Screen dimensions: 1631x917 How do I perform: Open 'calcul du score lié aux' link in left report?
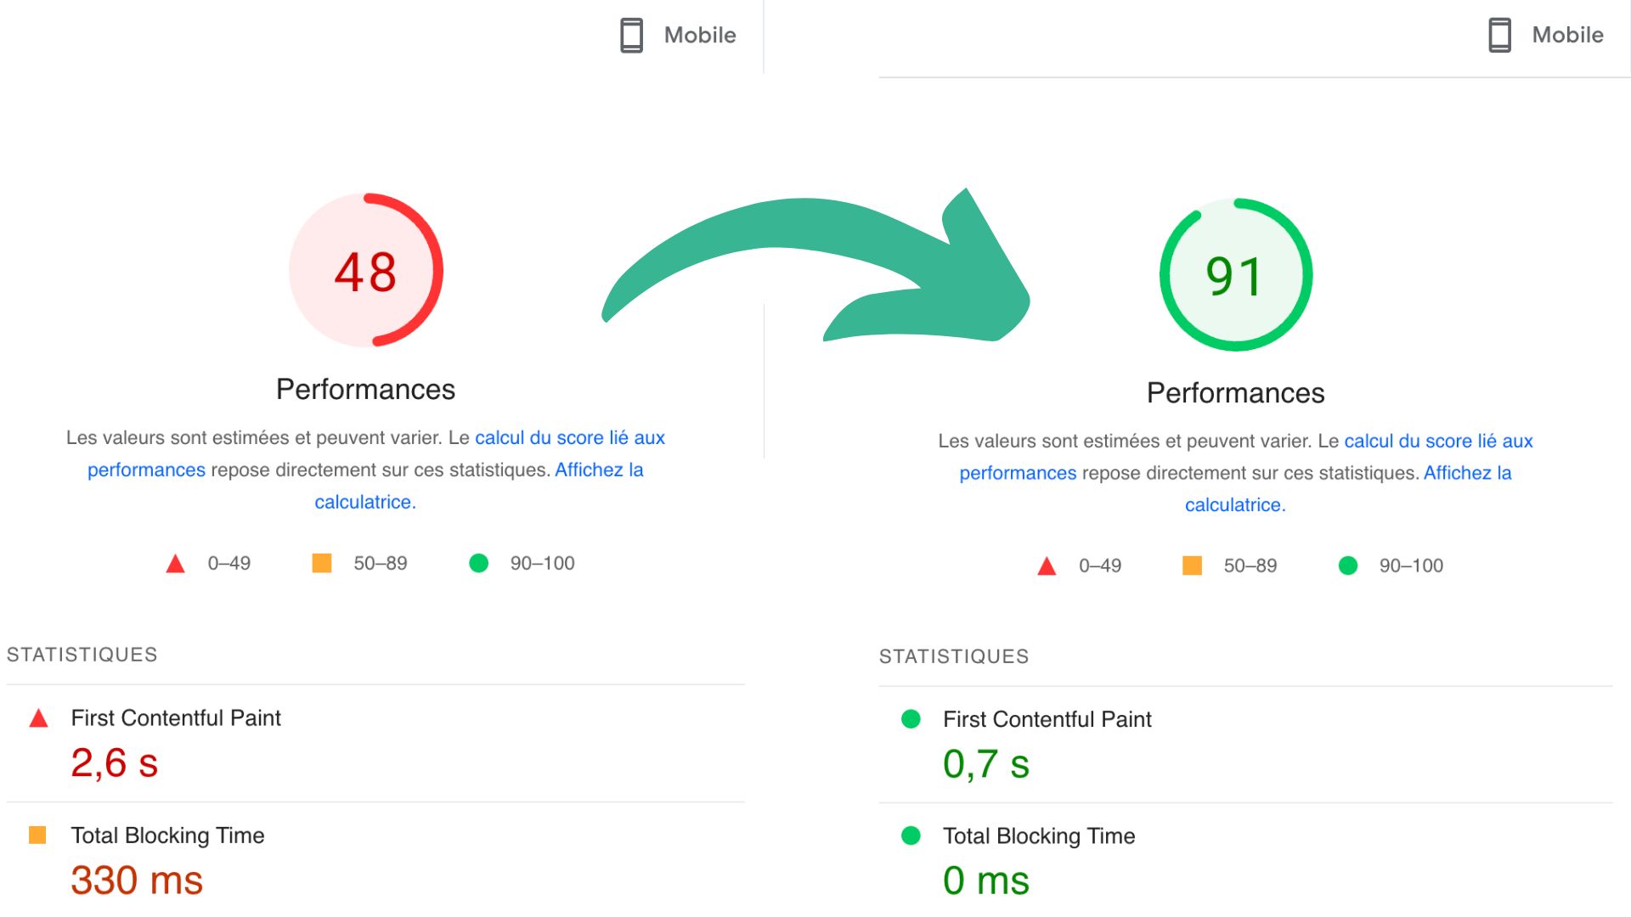point(570,437)
